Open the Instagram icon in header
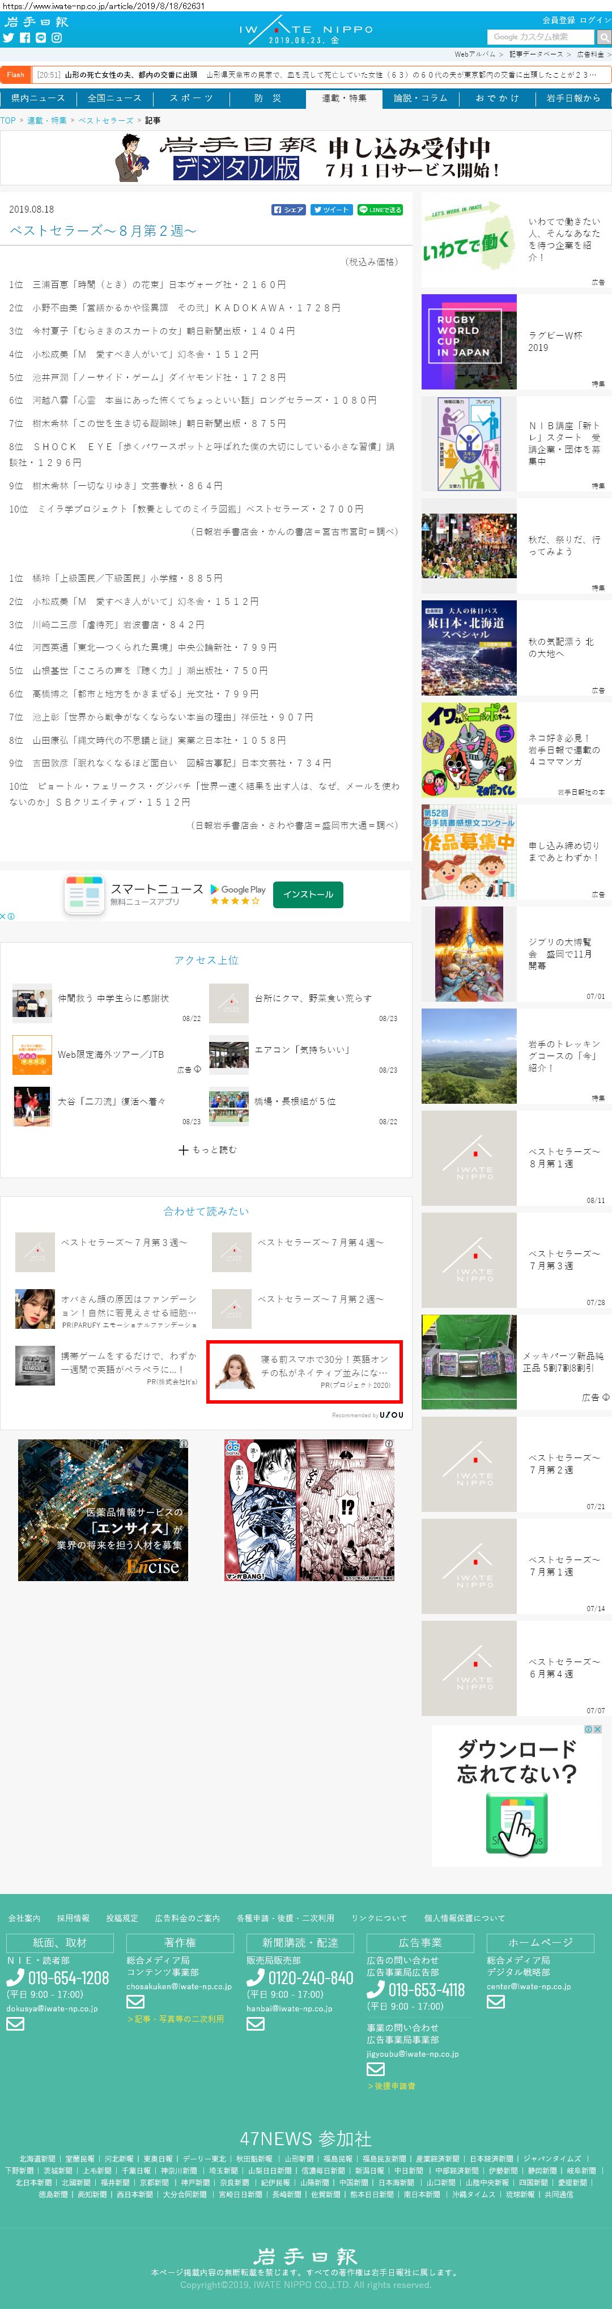This screenshot has width=612, height=2309. pyautogui.click(x=57, y=37)
